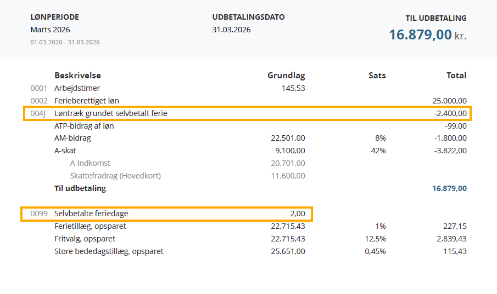Click the Ferieberettiget løn row
Viewport: 497px width, 294px height.
click(86, 101)
